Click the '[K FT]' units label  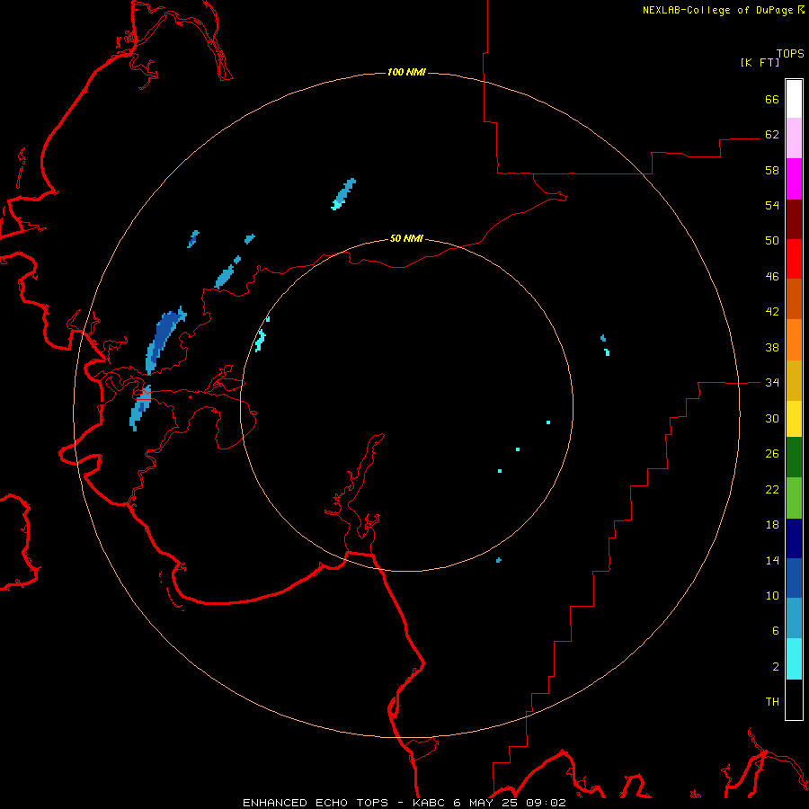(x=760, y=62)
